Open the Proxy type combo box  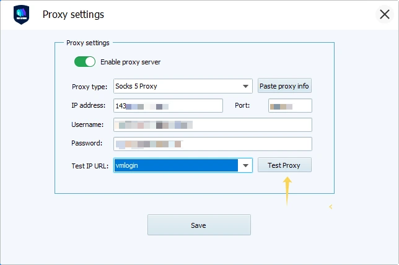pyautogui.click(x=183, y=86)
